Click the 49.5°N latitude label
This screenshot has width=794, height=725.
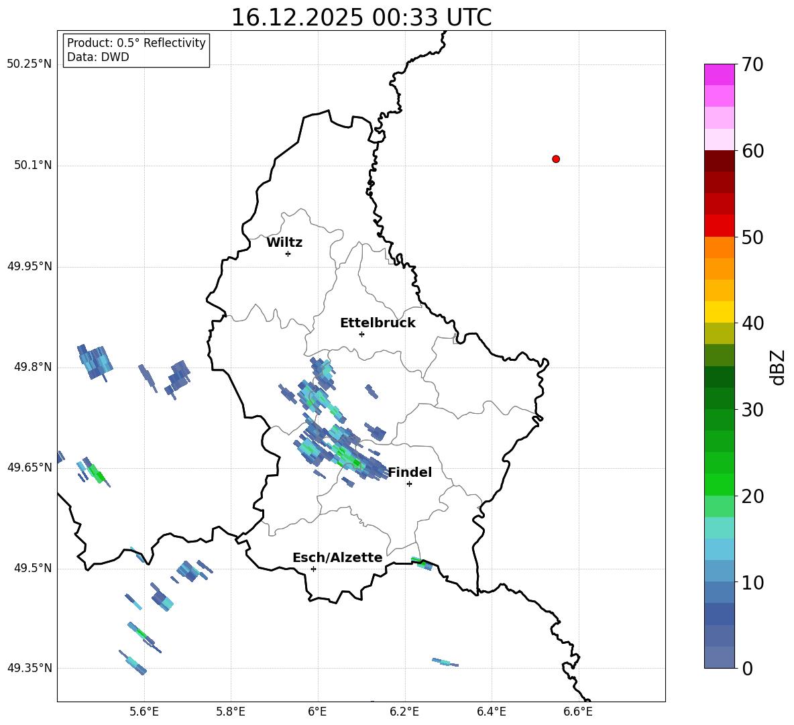33,568
